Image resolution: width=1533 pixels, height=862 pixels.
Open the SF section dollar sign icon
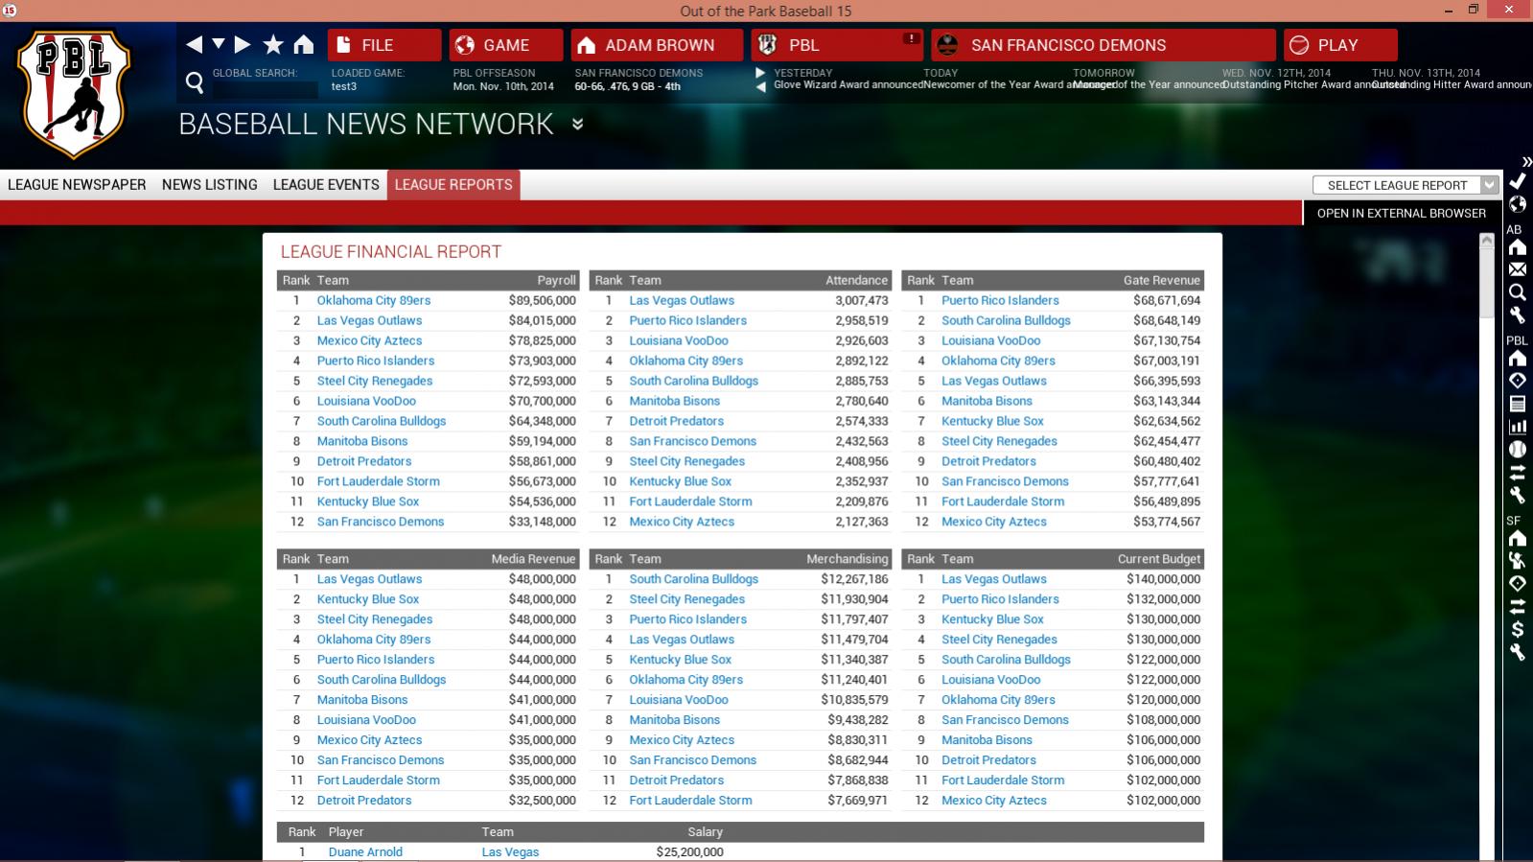click(x=1518, y=629)
